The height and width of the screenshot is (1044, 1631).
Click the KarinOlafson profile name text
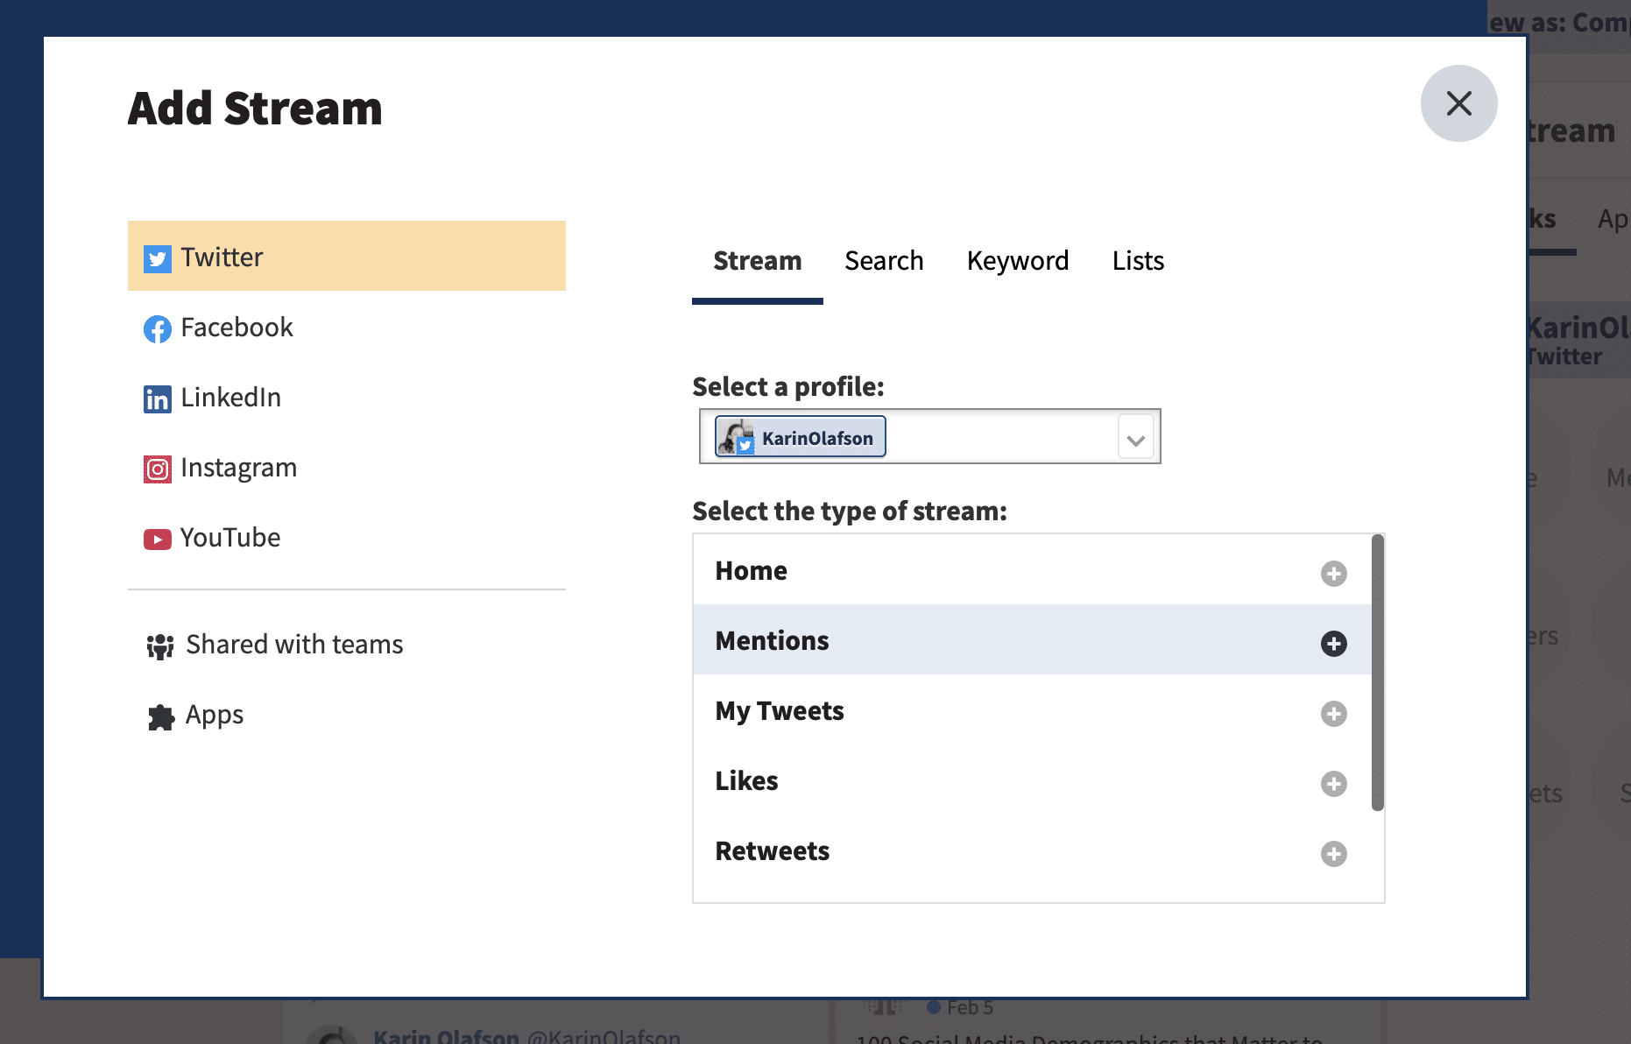tap(817, 438)
